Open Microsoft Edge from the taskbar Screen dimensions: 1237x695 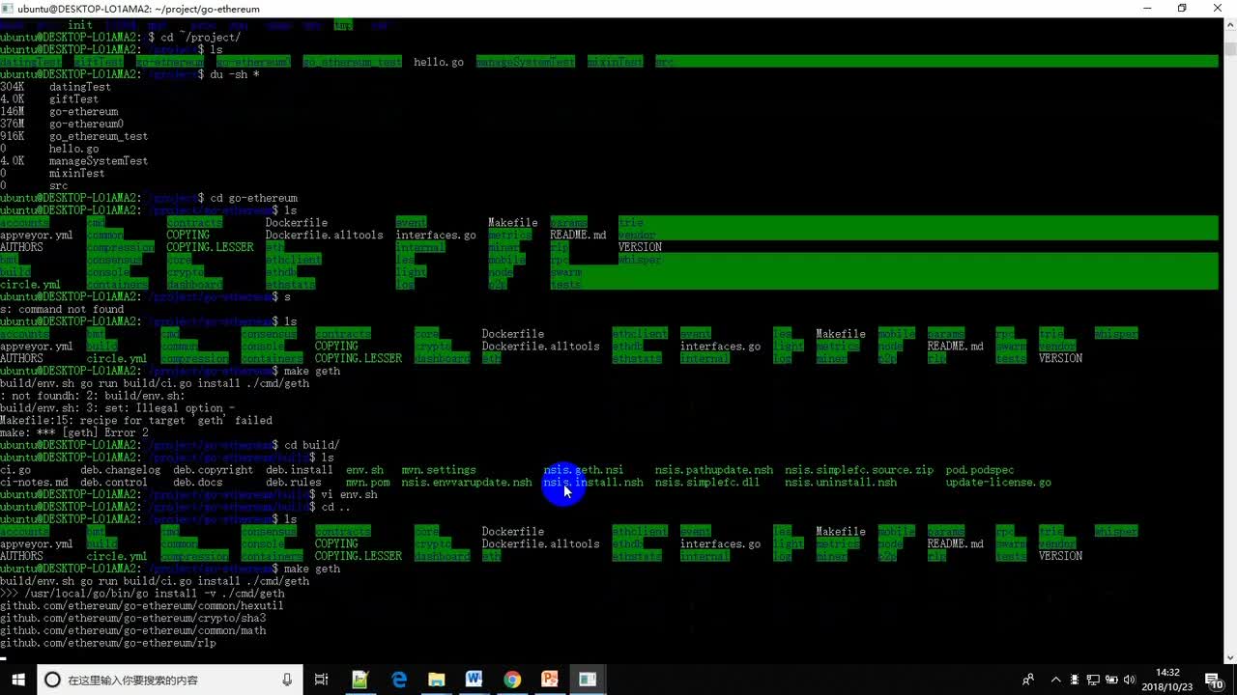(x=399, y=680)
